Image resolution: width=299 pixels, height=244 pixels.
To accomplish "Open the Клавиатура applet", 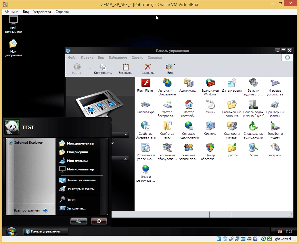I will 145,107.
